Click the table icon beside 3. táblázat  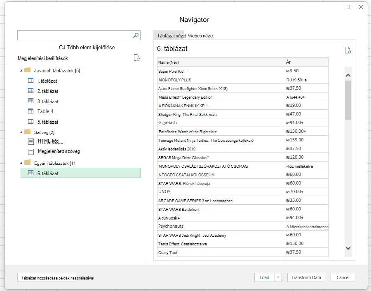[x=31, y=101]
